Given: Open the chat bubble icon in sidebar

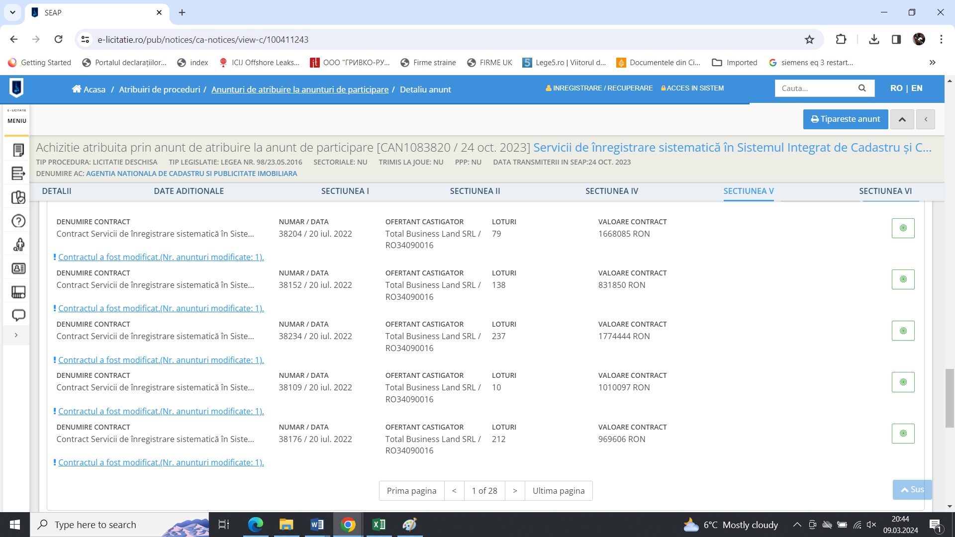Looking at the screenshot, I should (x=18, y=315).
